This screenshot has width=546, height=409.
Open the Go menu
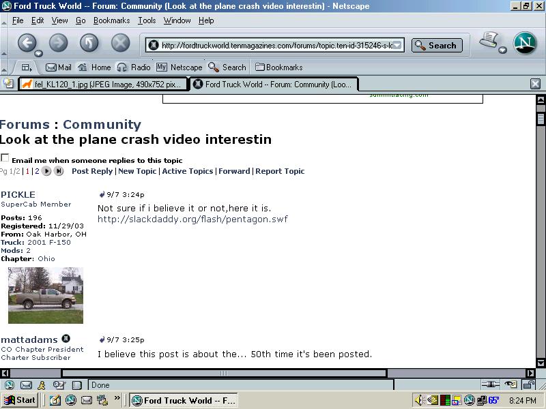[x=81, y=20]
